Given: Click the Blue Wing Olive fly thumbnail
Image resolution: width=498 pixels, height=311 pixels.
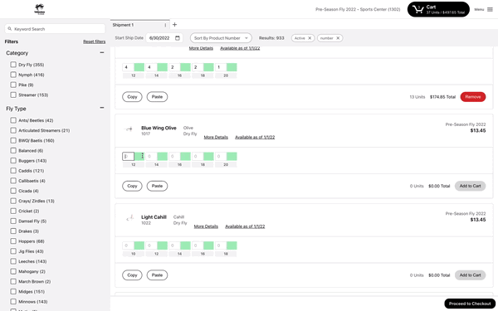Looking at the screenshot, I should point(129,129).
